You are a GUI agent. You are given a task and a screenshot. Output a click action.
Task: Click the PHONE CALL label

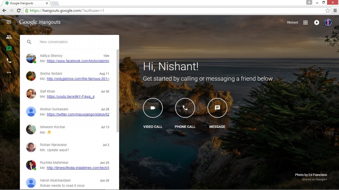(x=185, y=127)
